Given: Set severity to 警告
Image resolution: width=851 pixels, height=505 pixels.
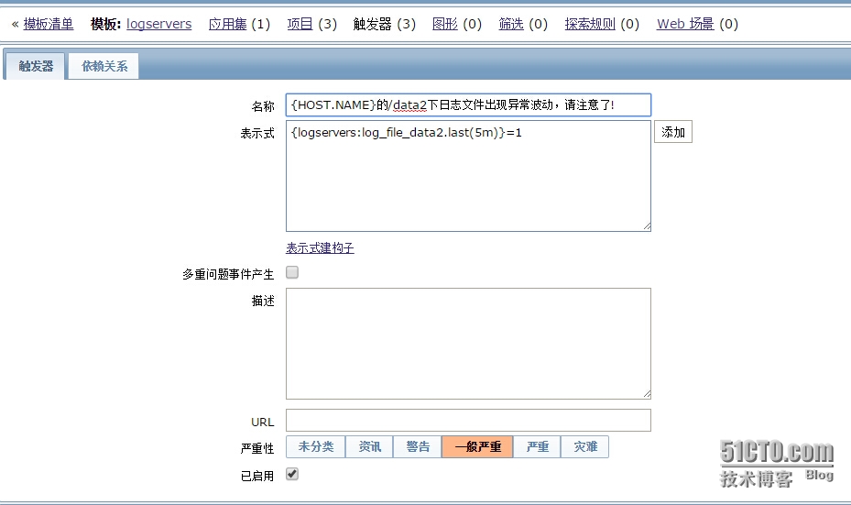Looking at the screenshot, I should click(418, 447).
